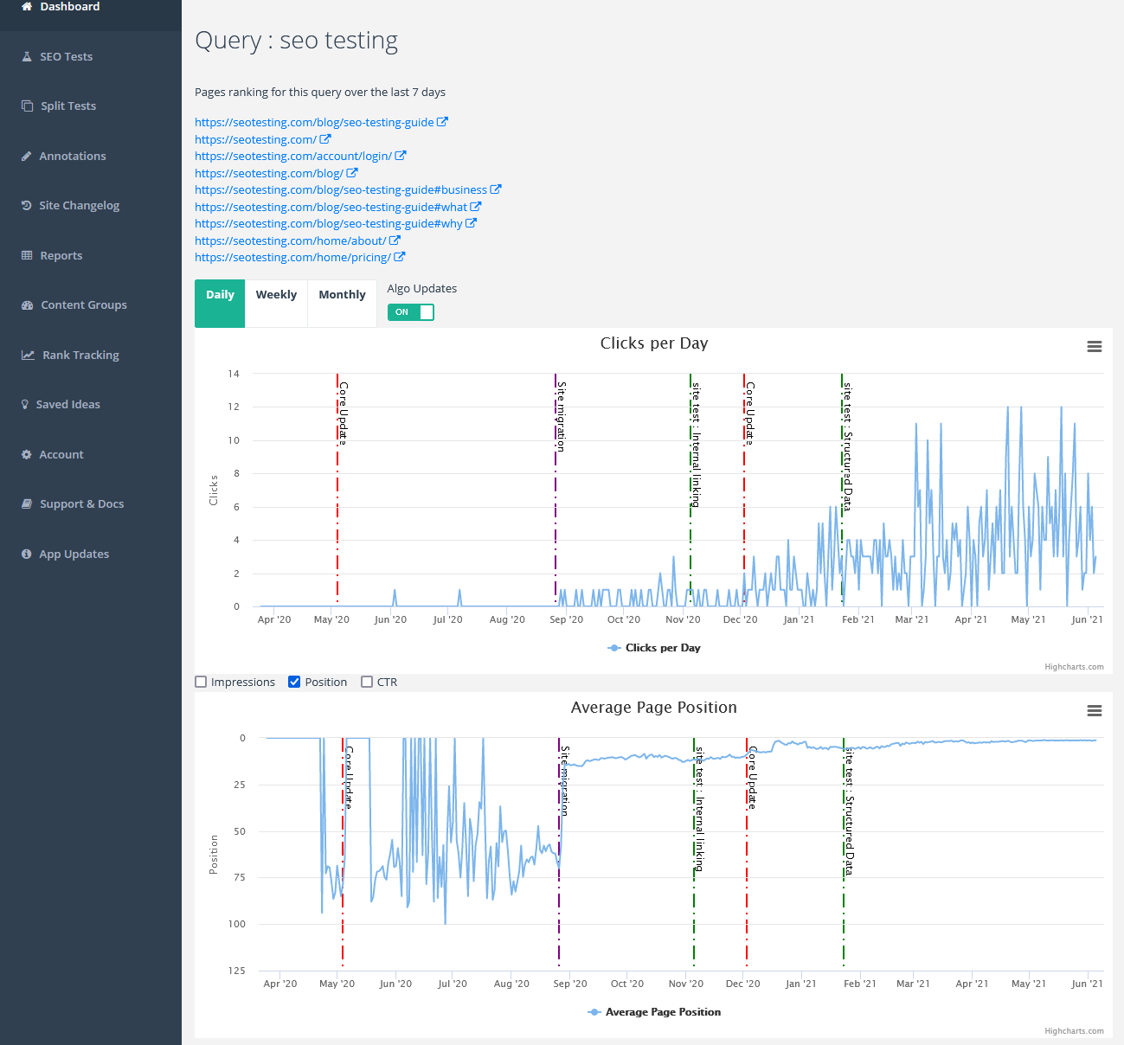
Task: Toggle Average Page Position legend series
Action: pos(654,1012)
